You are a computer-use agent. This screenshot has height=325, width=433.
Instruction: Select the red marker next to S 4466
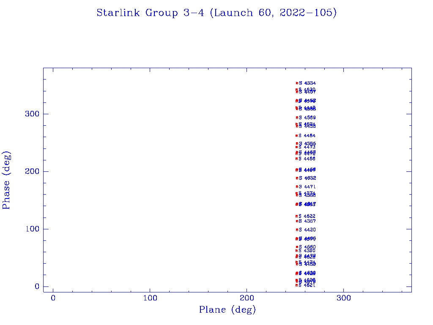click(297, 159)
